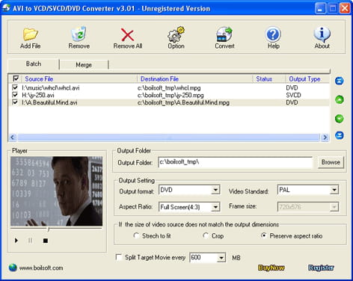The width and height of the screenshot is (353, 281).
Task: Click destination c:\boilsoft_tmp\A.Beautiful.Mind.mpg
Action: (183, 102)
